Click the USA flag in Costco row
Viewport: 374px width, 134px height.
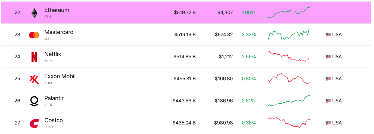point(328,123)
